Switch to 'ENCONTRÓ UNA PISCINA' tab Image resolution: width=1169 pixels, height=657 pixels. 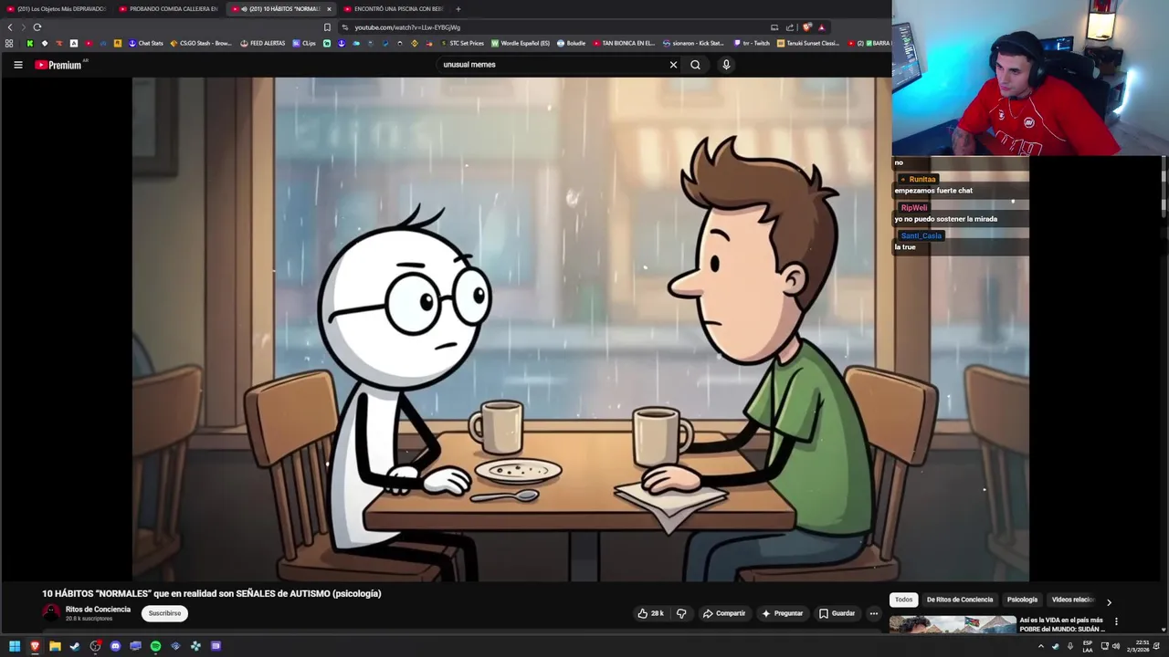point(394,9)
